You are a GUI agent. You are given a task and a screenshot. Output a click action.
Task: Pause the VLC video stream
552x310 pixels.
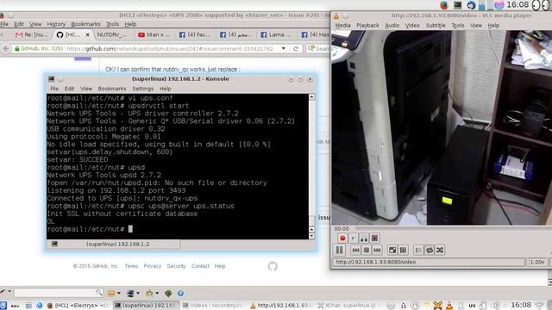[x=339, y=251]
